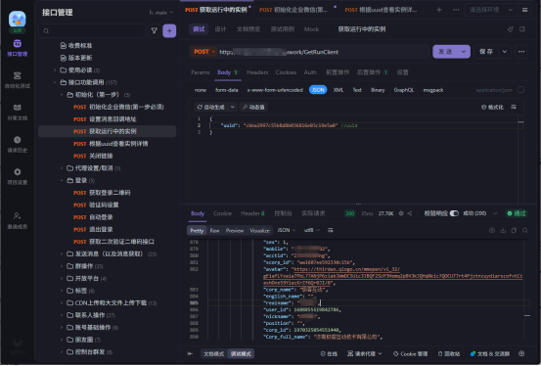Screen dimensions: 541x366
Task: Select the XML body type
Action: click(x=338, y=90)
